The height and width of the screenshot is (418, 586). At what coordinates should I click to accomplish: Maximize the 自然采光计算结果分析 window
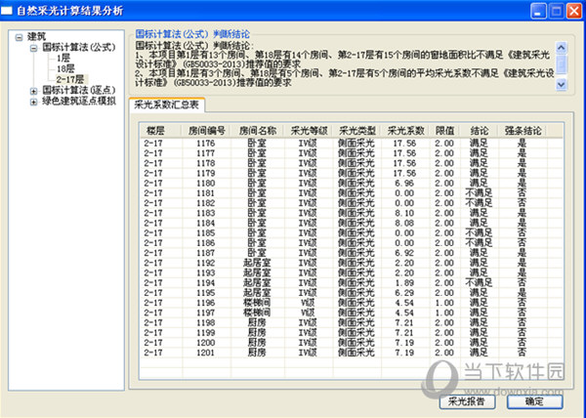click(552, 11)
